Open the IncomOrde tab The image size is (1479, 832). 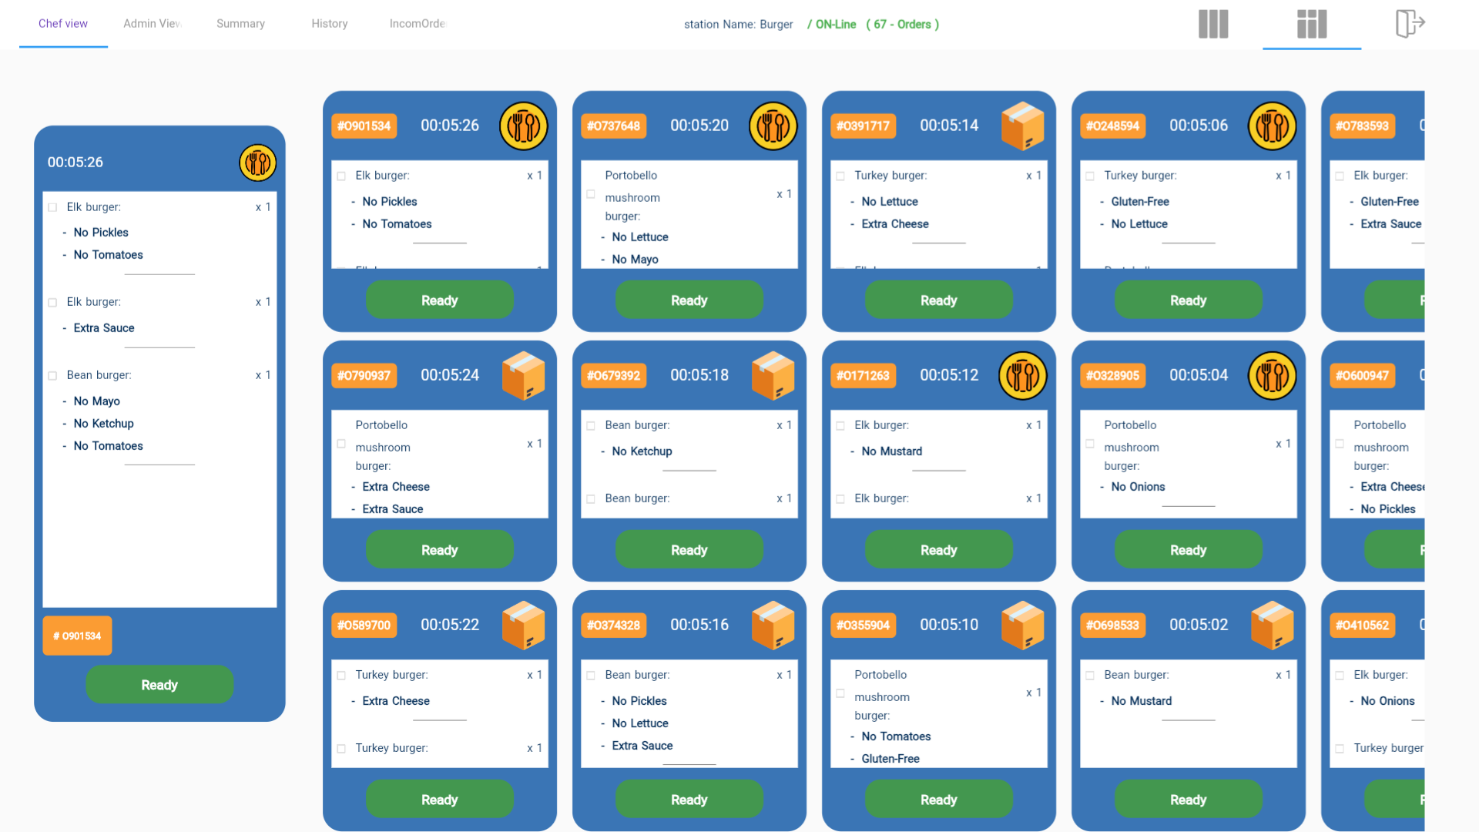418,23
